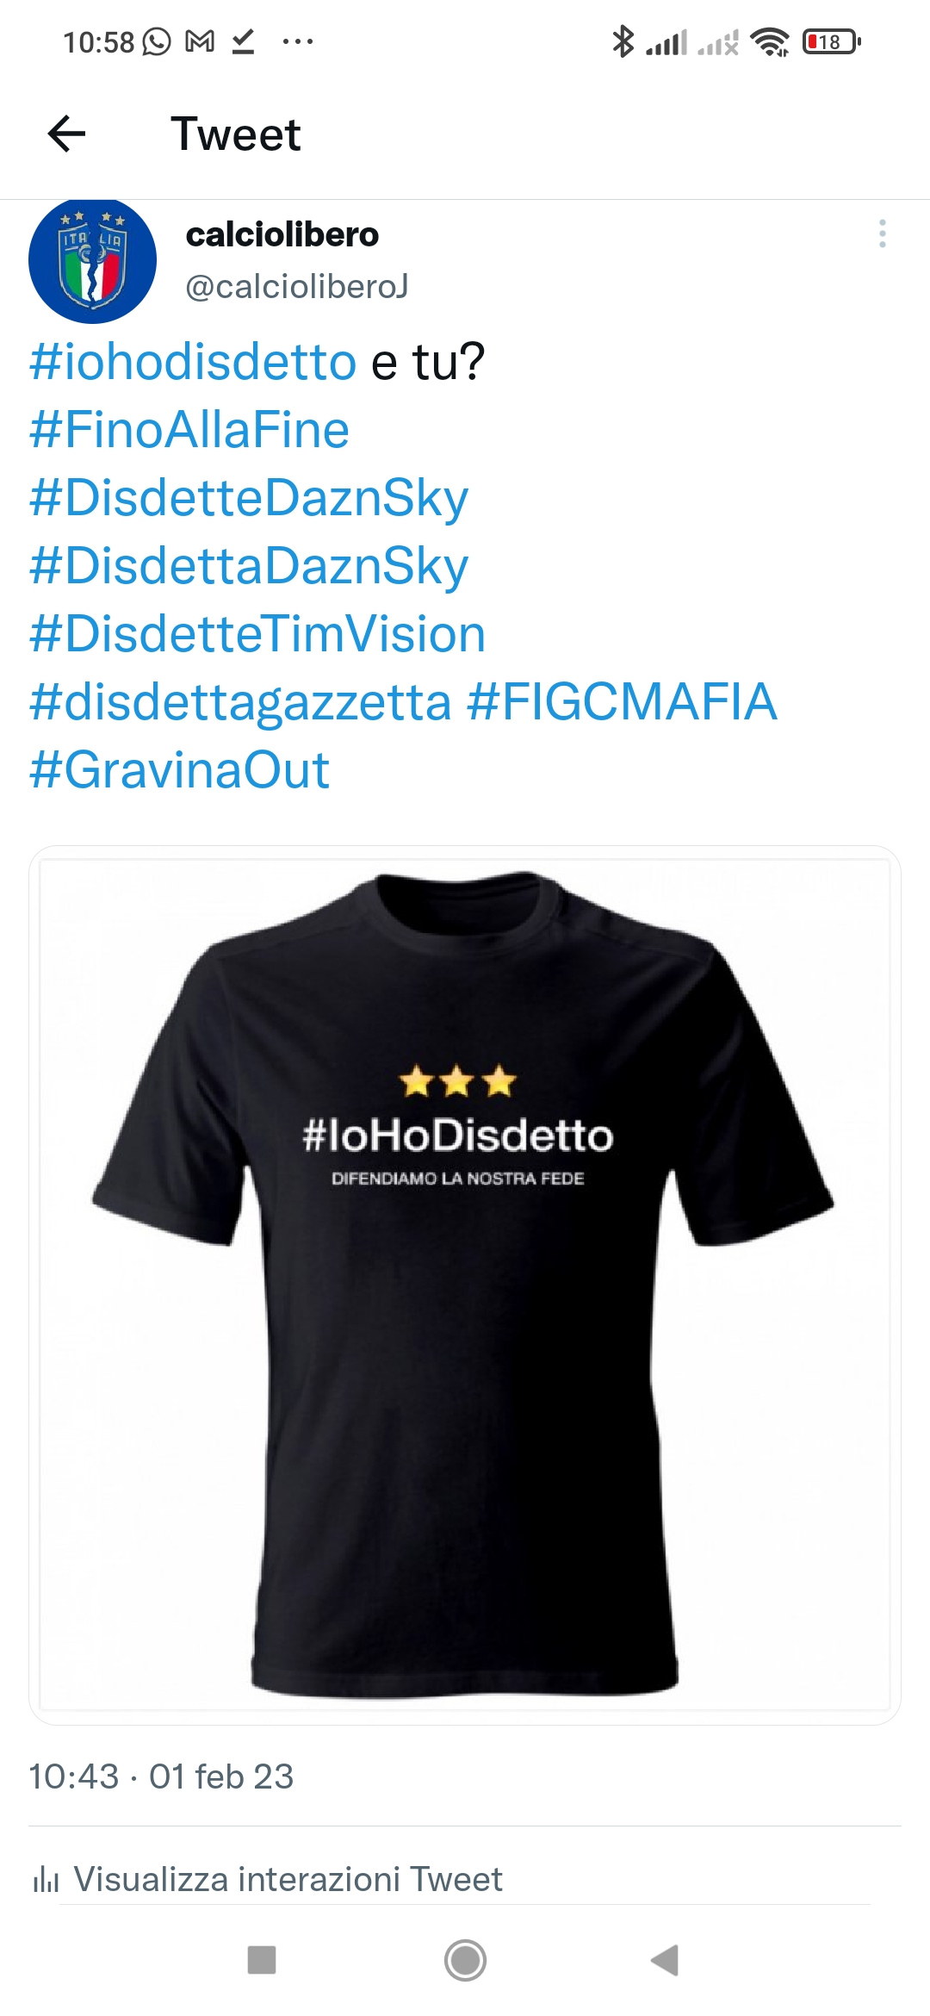This screenshot has width=930, height=2016.
Task: Open the #FinoAllaFine hashtag
Action: [x=189, y=429]
